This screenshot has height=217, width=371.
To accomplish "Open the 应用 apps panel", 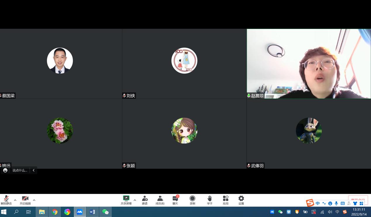I will click(226, 200).
